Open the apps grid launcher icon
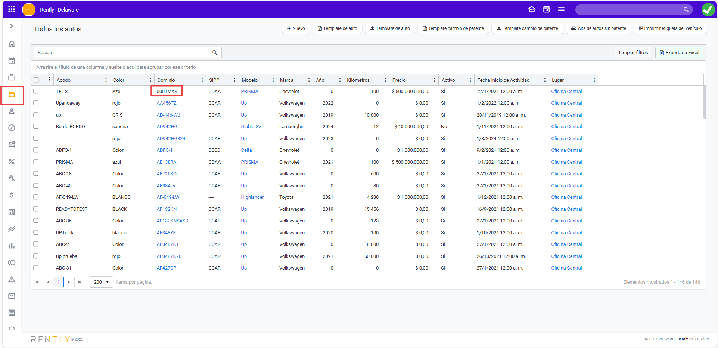718x348 pixels. (12, 9)
